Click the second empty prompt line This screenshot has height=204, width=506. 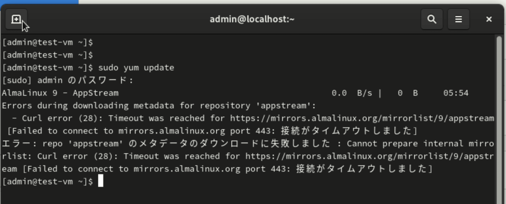point(48,55)
